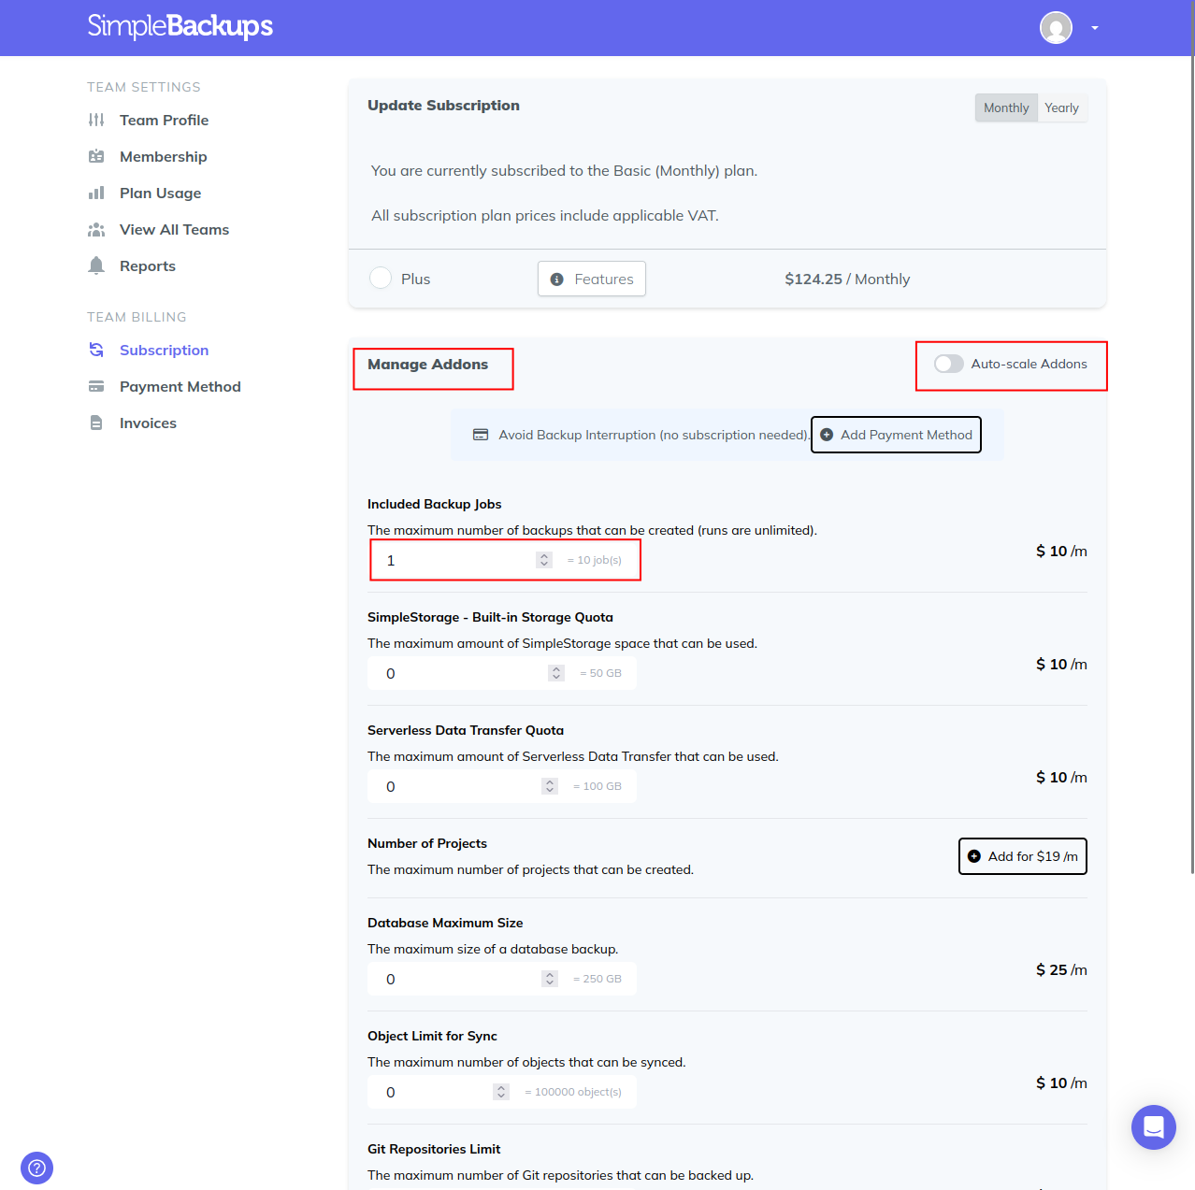This screenshot has width=1195, height=1190.
Task: Expand the account dropdown arrow
Action: [x=1094, y=28]
